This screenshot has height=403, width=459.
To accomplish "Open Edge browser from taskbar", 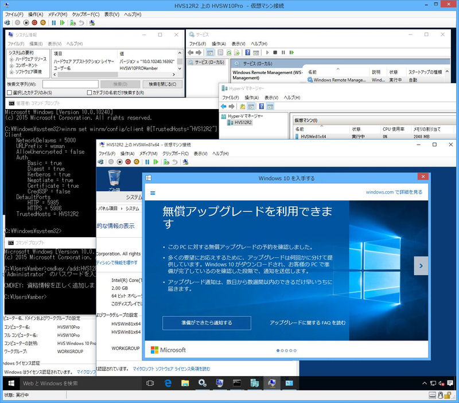I will click(168, 383).
